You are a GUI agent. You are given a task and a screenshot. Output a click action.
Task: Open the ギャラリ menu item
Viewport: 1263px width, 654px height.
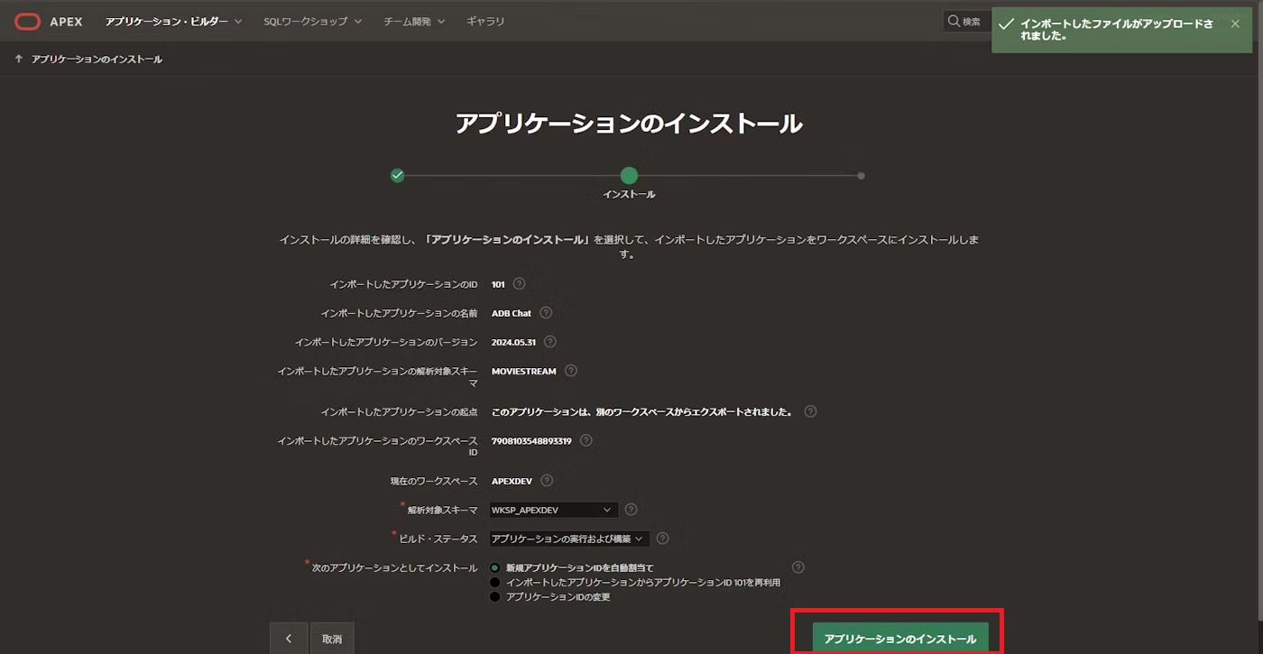(485, 21)
